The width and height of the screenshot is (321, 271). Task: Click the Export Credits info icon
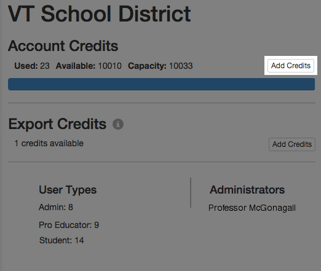point(118,124)
